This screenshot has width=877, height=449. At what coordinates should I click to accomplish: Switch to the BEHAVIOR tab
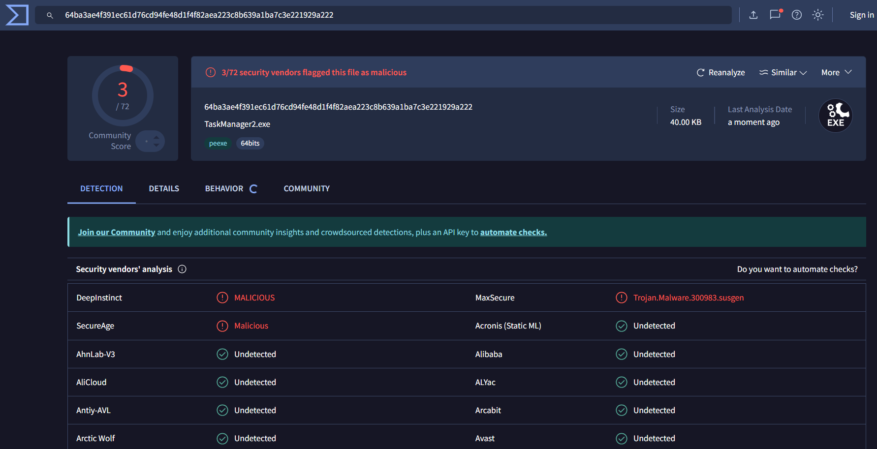[224, 188]
